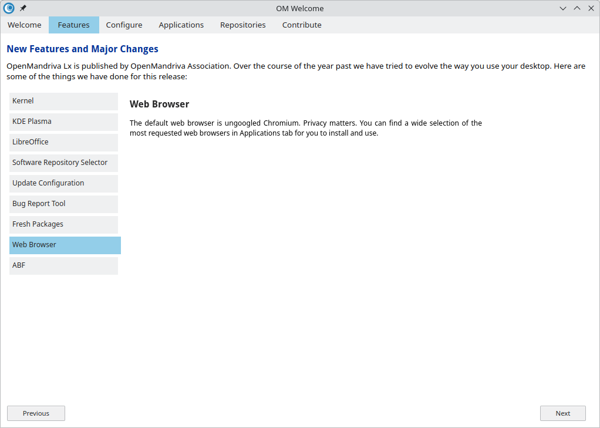Maximize the OM Welcome window
Screen dimensions: 600x428
coord(577,8)
